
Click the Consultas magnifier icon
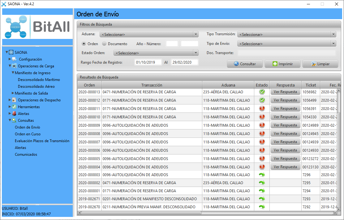coord(14,121)
